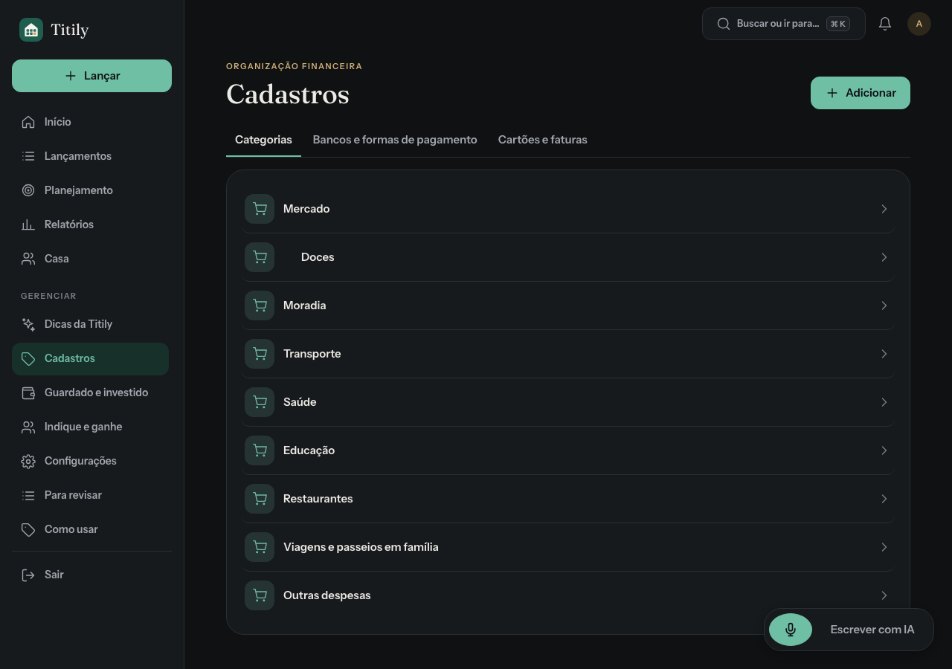Select Outras despesas category name
Screen dimensions: 952x669
coord(327,595)
